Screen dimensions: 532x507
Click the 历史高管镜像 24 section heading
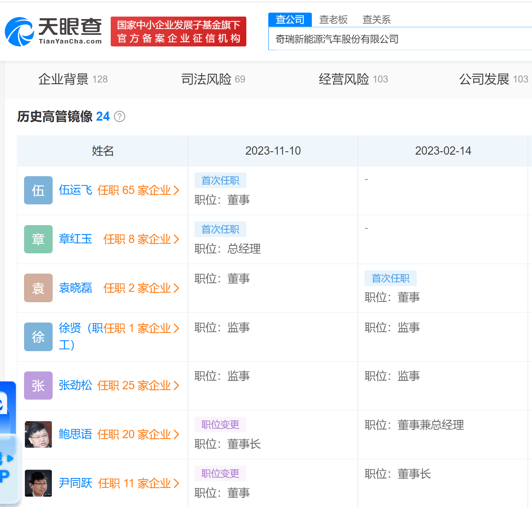click(63, 116)
